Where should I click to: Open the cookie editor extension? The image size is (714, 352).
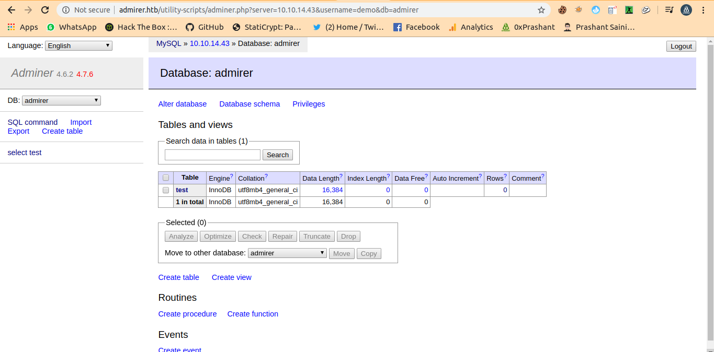pyautogui.click(x=562, y=10)
